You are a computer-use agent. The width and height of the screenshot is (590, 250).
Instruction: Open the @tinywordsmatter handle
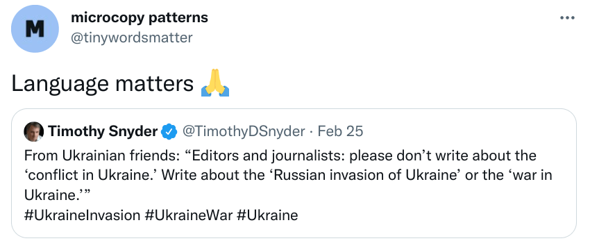tap(132, 37)
